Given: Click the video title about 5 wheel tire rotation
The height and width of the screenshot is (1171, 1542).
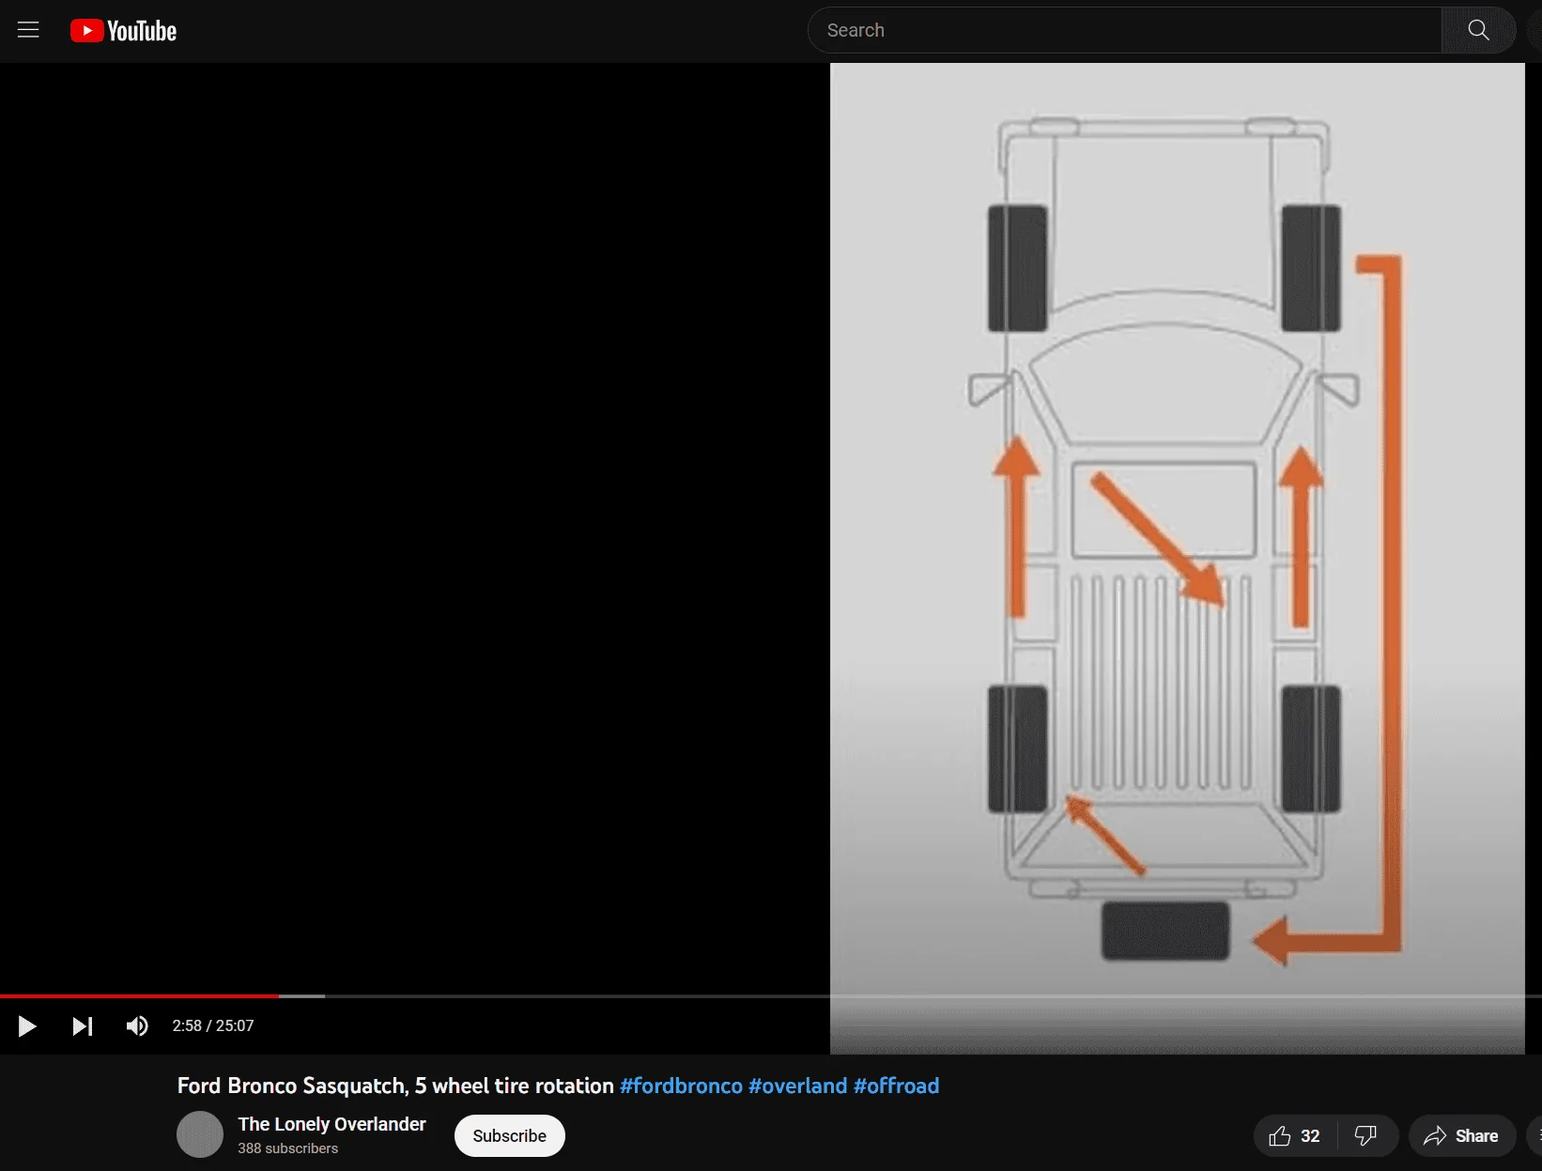Looking at the screenshot, I should coord(395,1086).
